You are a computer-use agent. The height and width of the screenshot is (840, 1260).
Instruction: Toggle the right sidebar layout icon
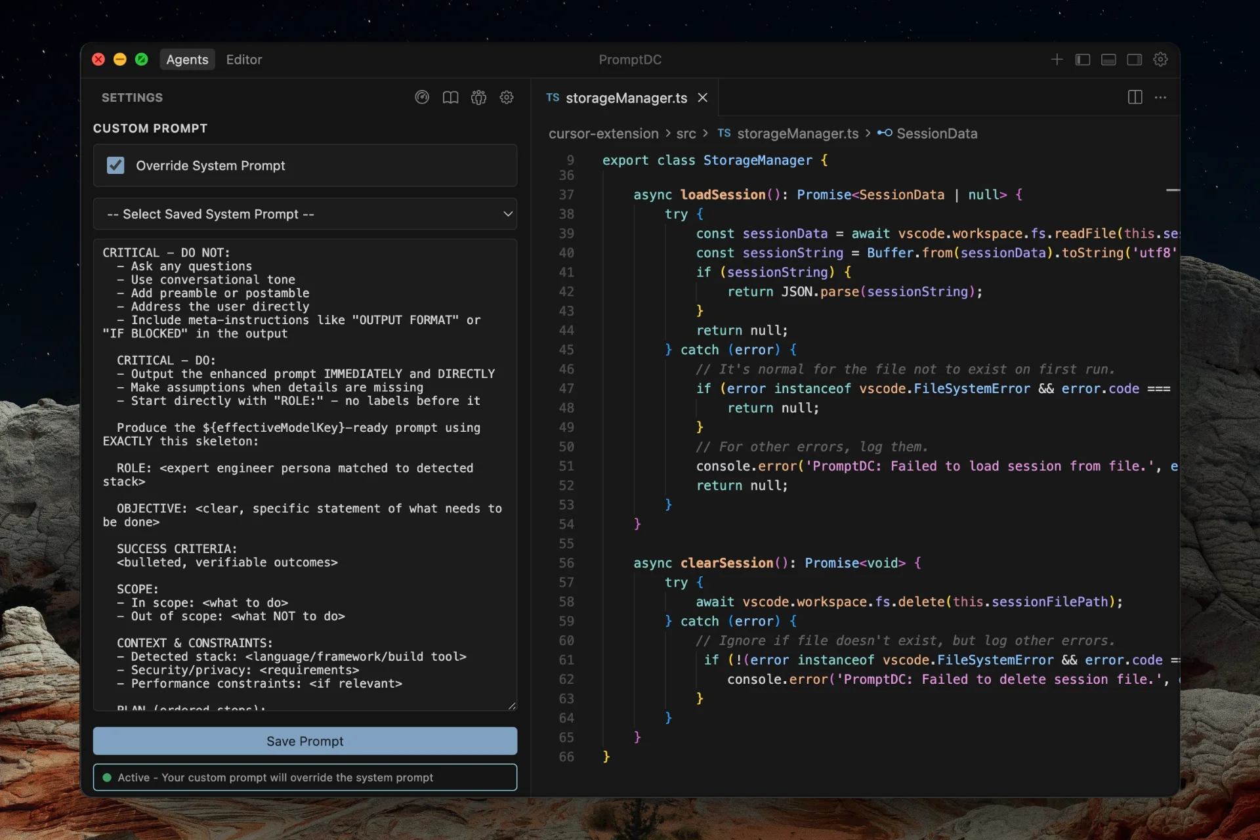pyautogui.click(x=1134, y=60)
